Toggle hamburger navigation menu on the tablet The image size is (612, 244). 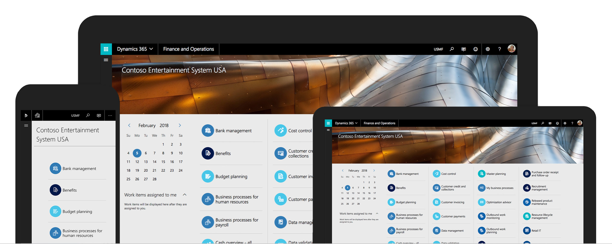328,130
